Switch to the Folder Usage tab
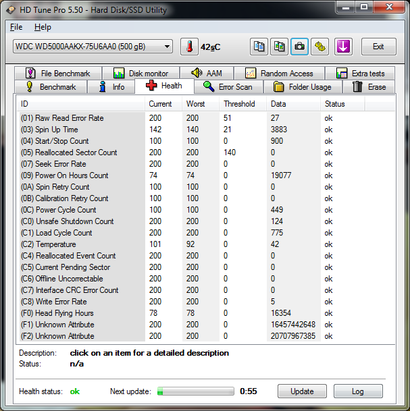 pyautogui.click(x=303, y=87)
